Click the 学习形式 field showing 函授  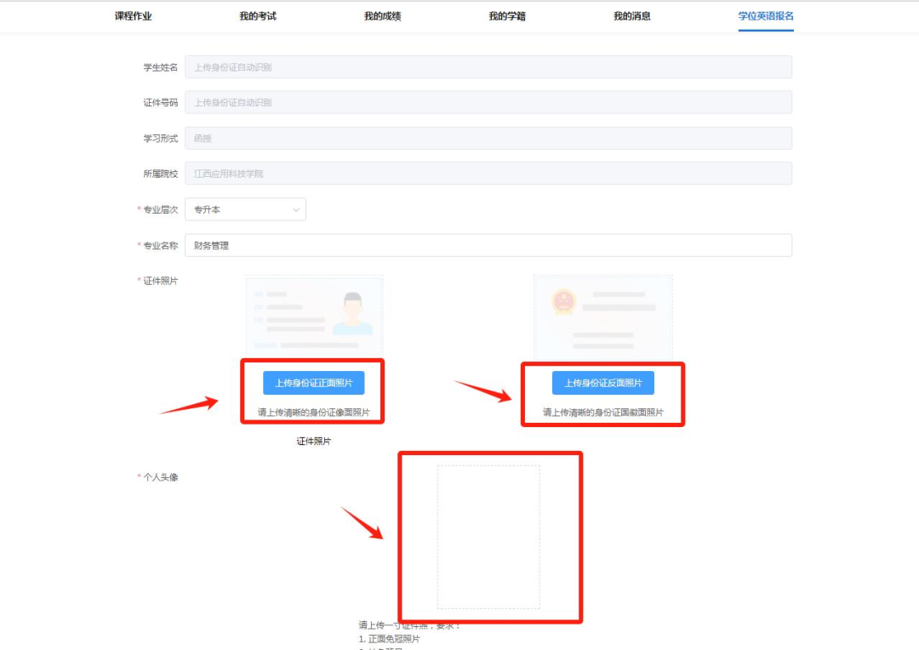(x=488, y=138)
